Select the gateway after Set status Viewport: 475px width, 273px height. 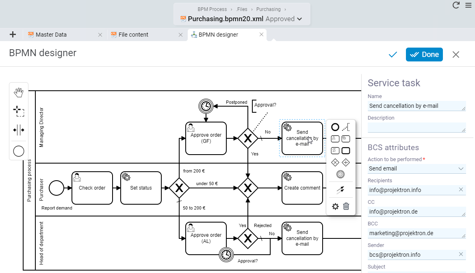point(179,188)
